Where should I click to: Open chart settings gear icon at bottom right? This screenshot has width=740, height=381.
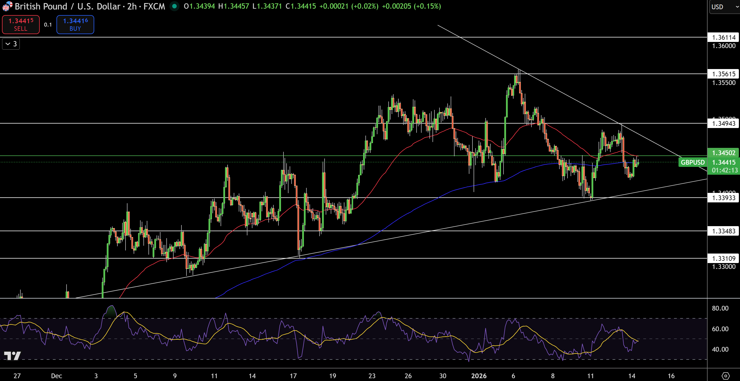pyautogui.click(x=725, y=375)
